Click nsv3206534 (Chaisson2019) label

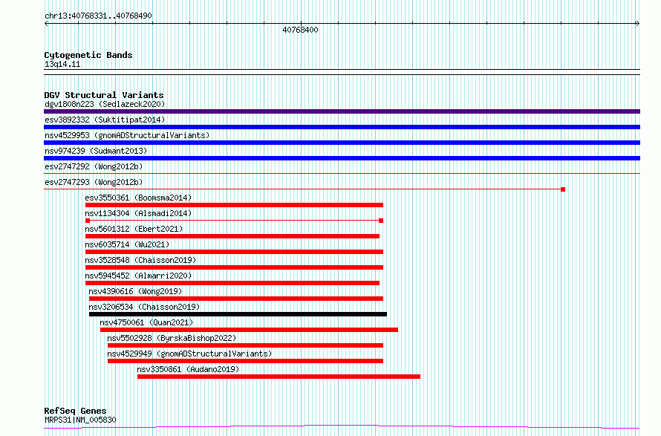(144, 307)
